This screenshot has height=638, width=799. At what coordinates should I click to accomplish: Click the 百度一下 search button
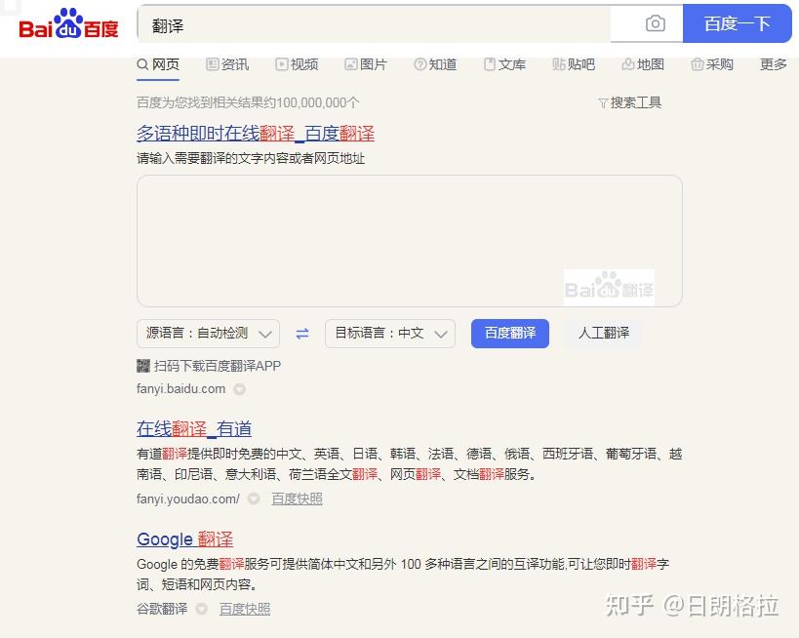[x=737, y=23]
